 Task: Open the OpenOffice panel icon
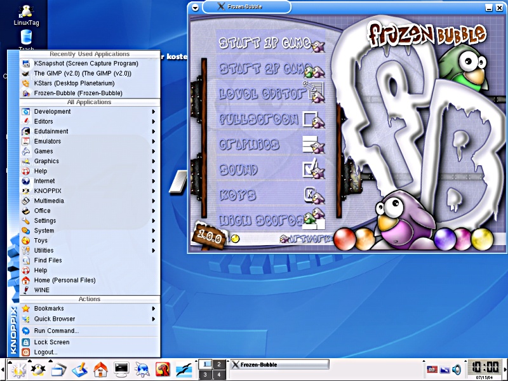pyautogui.click(x=184, y=370)
